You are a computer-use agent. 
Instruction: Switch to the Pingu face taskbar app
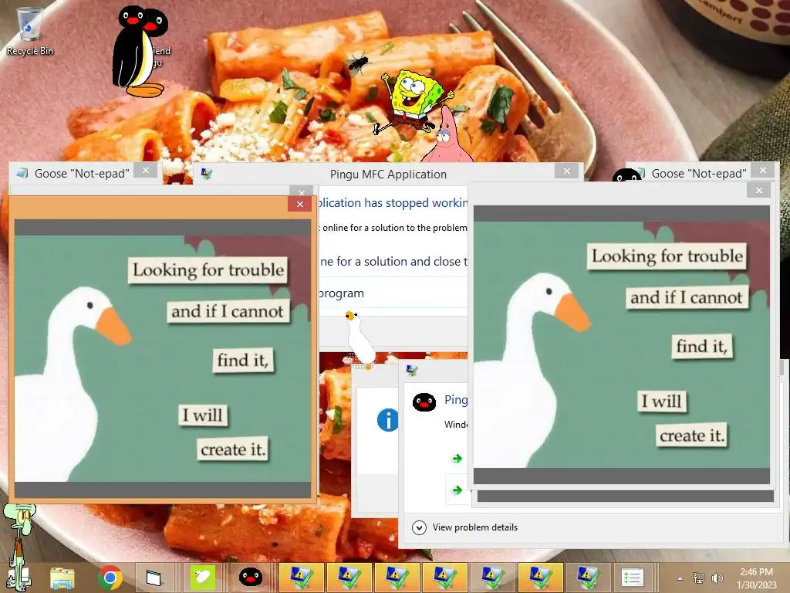click(251, 578)
